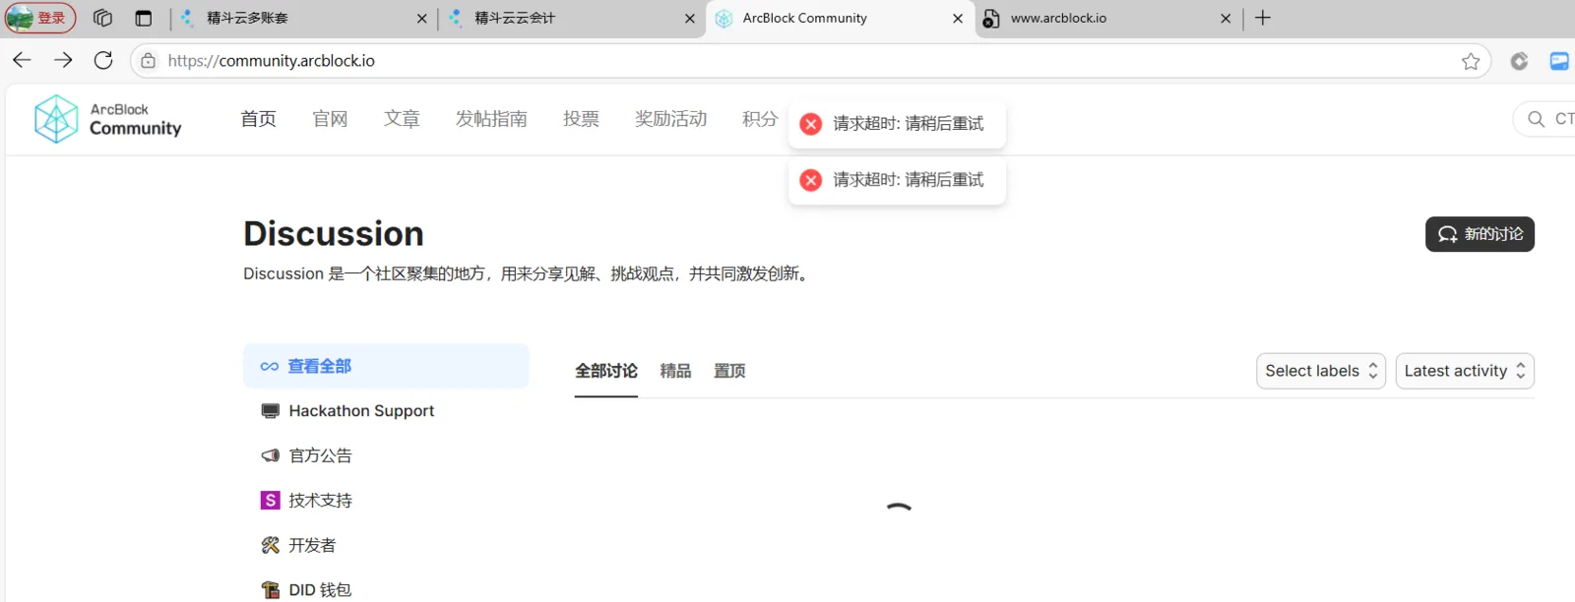Open the Hackathon Support board

point(386,411)
